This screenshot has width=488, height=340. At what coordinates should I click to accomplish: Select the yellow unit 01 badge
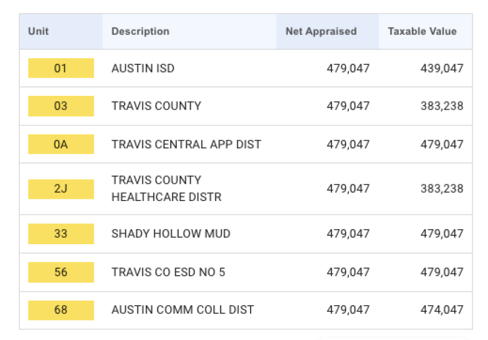pos(61,68)
